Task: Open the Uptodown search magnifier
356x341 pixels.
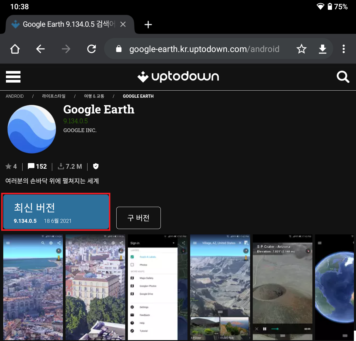Action: point(343,77)
